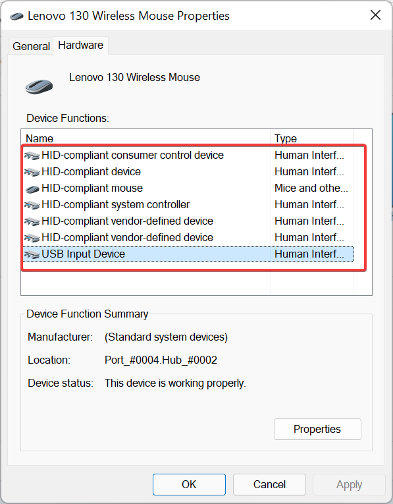
Task: Click the USB Input Device icon
Action: point(32,254)
